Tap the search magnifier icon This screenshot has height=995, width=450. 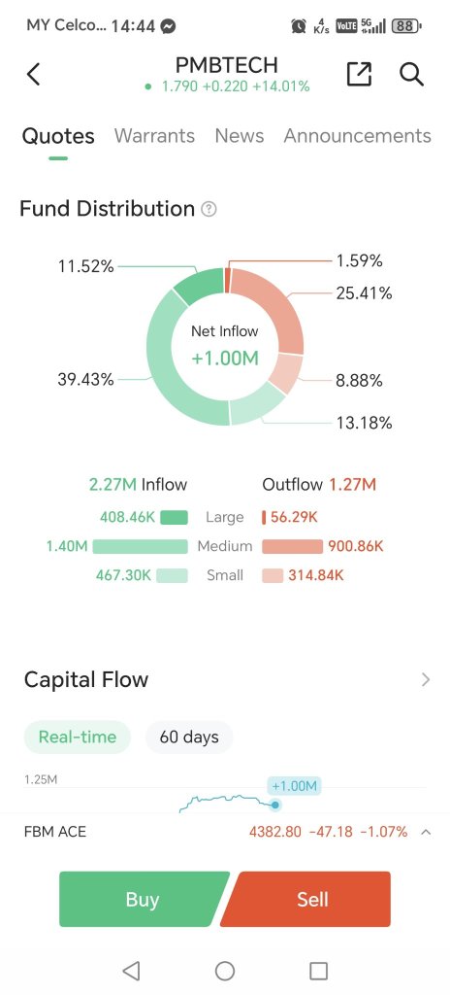tap(411, 74)
